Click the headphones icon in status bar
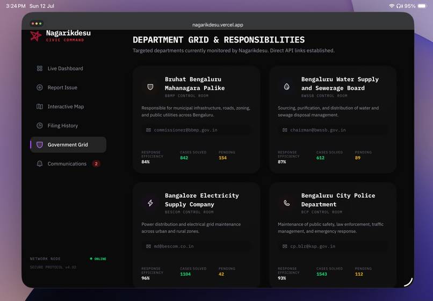Image resolution: width=433 pixels, height=301 pixels. [399, 6]
